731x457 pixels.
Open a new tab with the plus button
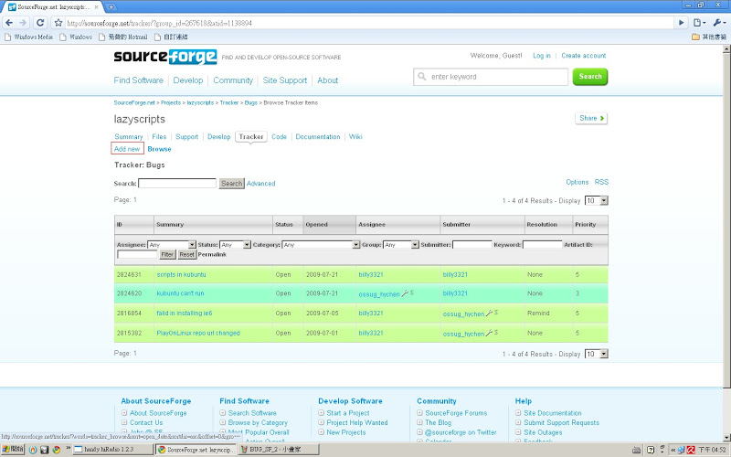tap(111, 7)
